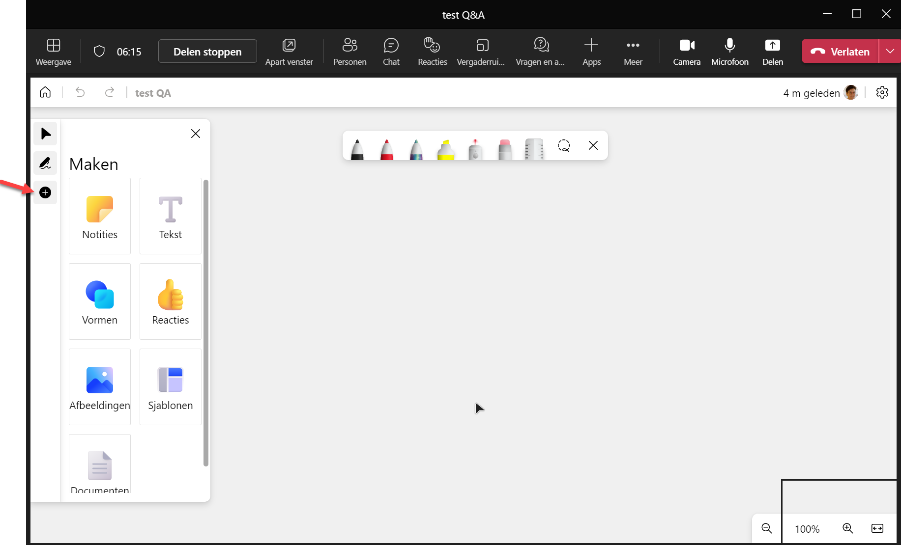Open Apart venster pop-out
The width and height of the screenshot is (901, 545).
289,52
